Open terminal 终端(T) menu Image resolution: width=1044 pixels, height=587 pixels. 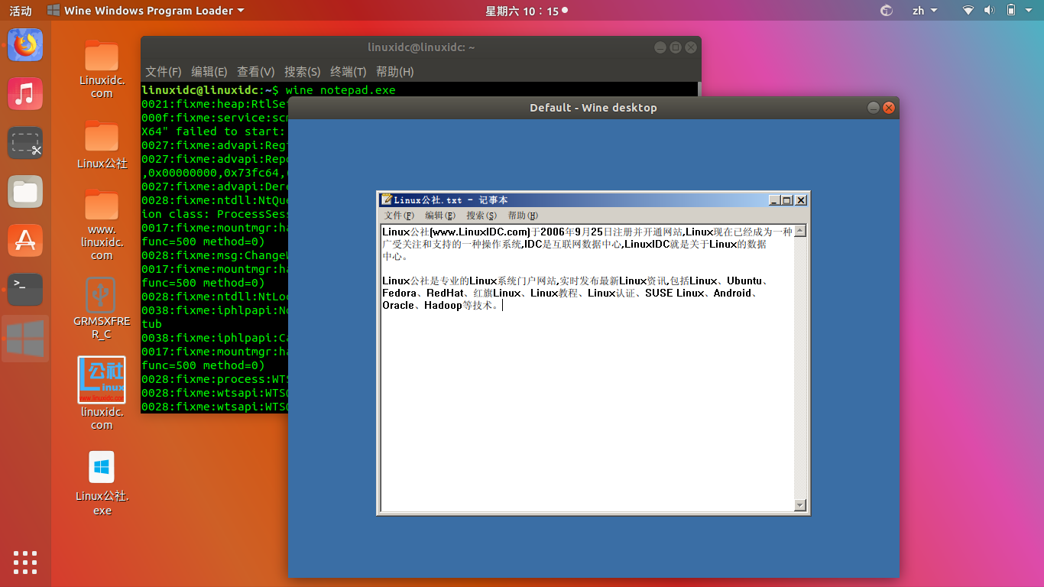click(349, 71)
